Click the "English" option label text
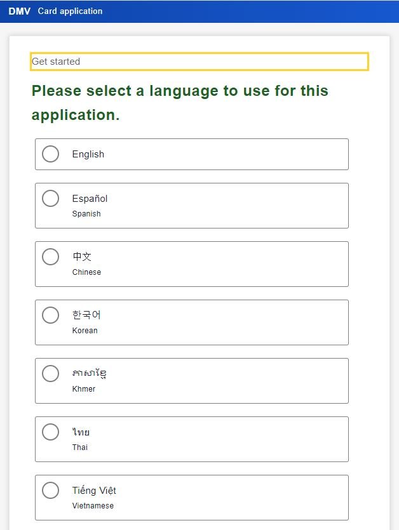Viewport: 399px width, 530px height. coord(88,154)
